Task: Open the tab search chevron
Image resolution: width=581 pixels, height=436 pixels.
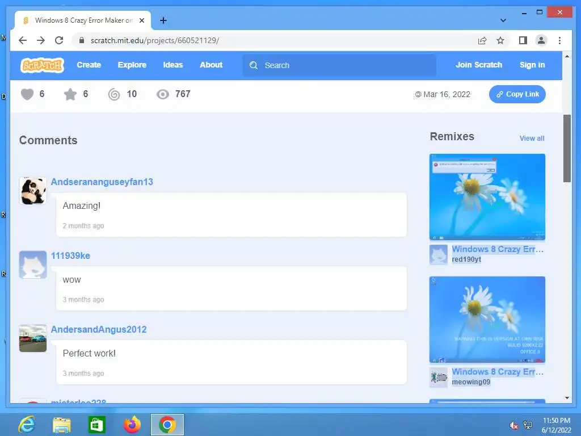Action: [503, 20]
